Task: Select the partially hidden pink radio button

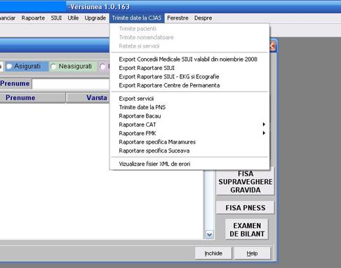Action: coord(102,66)
